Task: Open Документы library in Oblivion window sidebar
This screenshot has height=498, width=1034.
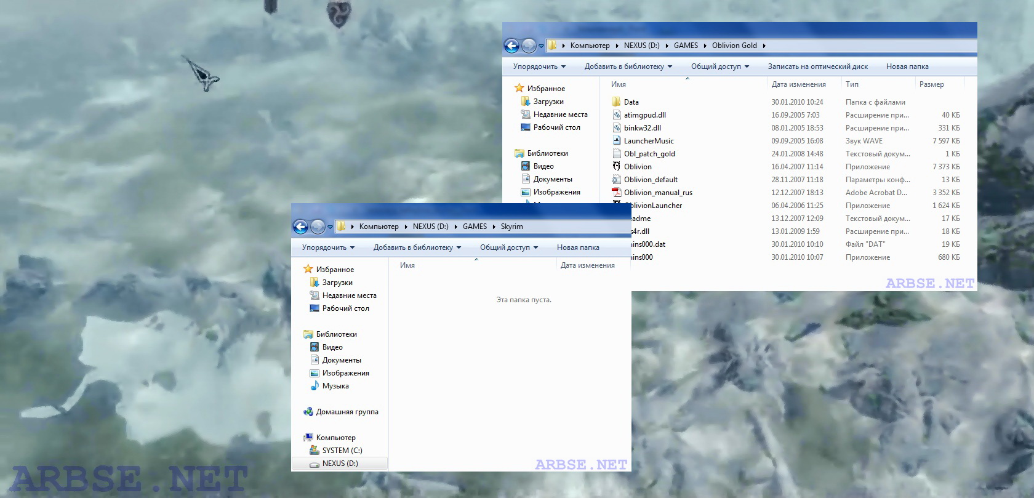Action: pyautogui.click(x=547, y=179)
